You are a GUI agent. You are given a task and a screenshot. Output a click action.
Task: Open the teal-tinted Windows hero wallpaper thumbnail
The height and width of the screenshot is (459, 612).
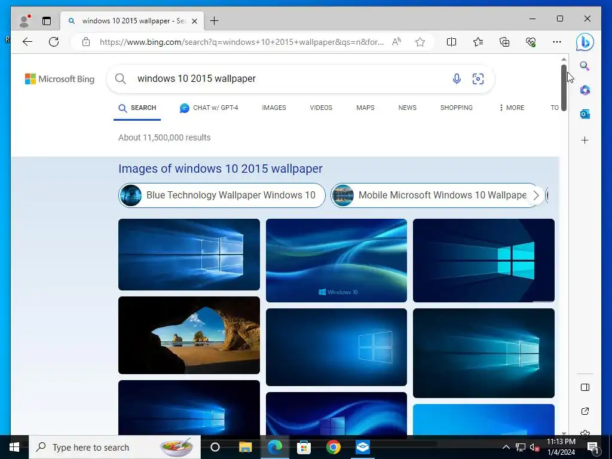coord(484,353)
